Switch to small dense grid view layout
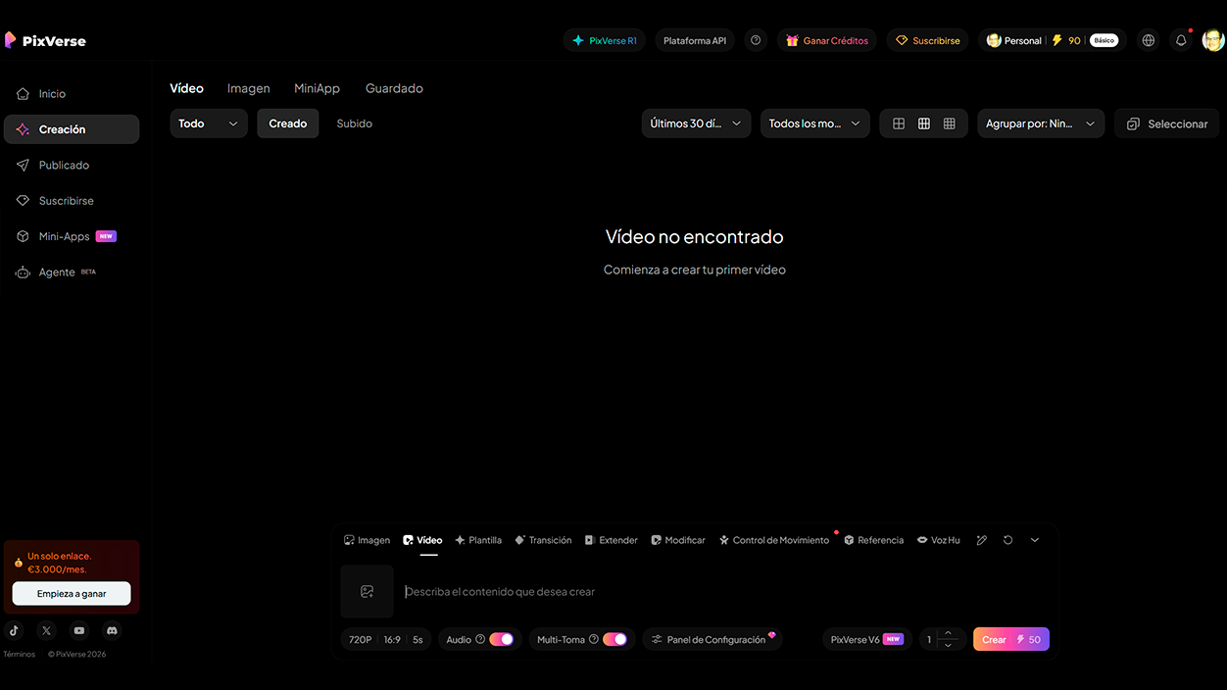1227x690 pixels. coord(950,123)
